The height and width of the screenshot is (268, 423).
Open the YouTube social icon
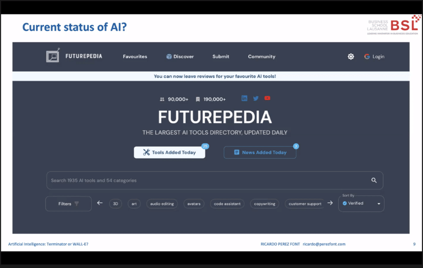267,98
